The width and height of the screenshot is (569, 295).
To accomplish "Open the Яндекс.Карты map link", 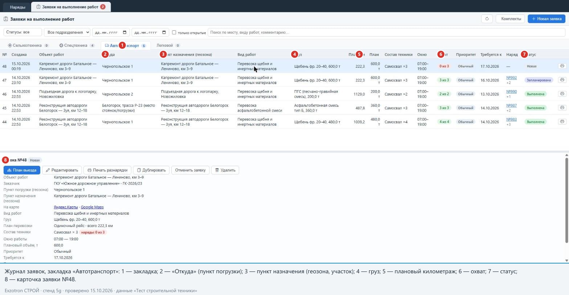I will coord(66,207).
